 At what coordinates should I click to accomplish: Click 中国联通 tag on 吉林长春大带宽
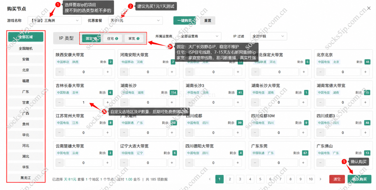coord(63,92)
